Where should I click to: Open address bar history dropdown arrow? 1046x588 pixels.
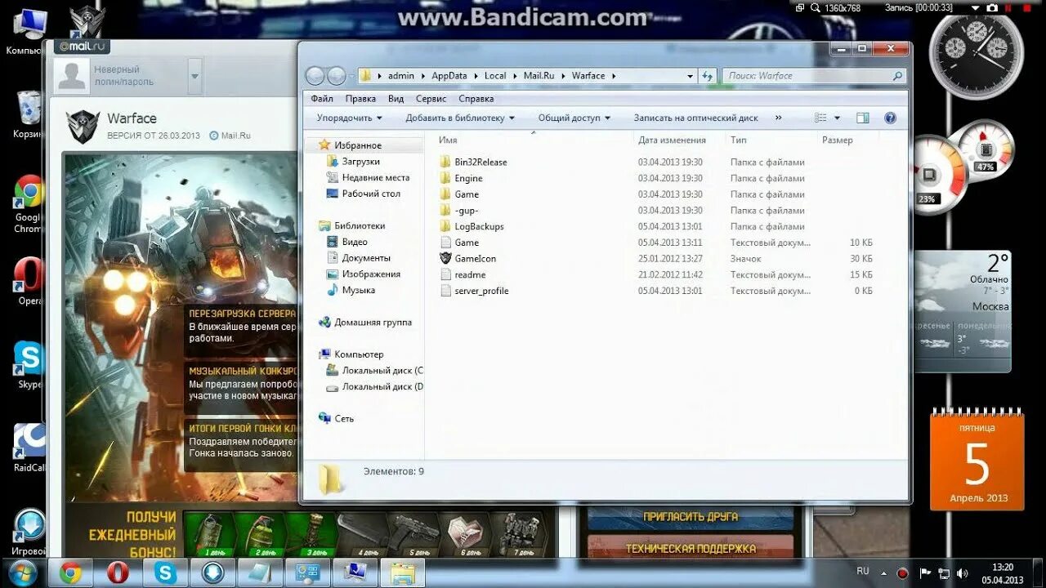[x=691, y=76]
